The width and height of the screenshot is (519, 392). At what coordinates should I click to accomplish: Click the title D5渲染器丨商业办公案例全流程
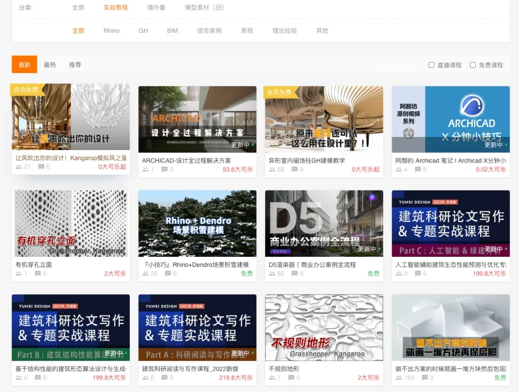click(x=312, y=265)
